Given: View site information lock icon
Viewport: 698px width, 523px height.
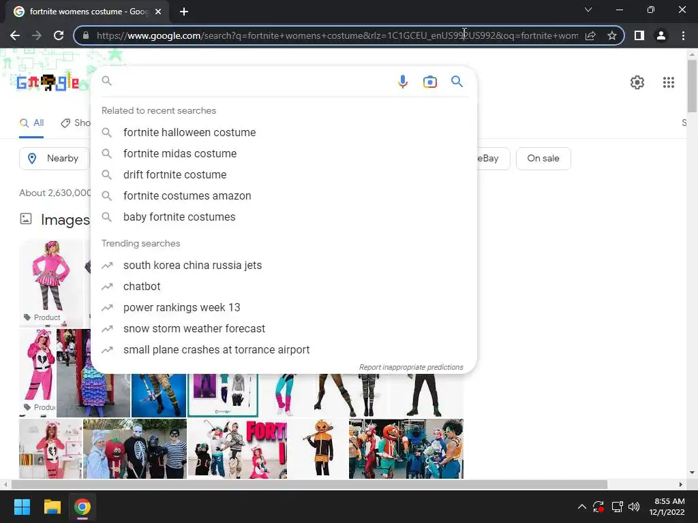Looking at the screenshot, I should [x=86, y=35].
